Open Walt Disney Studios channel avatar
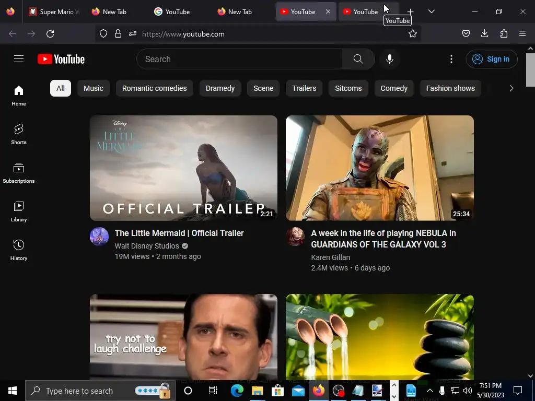Image resolution: width=535 pixels, height=401 pixels. (x=99, y=237)
